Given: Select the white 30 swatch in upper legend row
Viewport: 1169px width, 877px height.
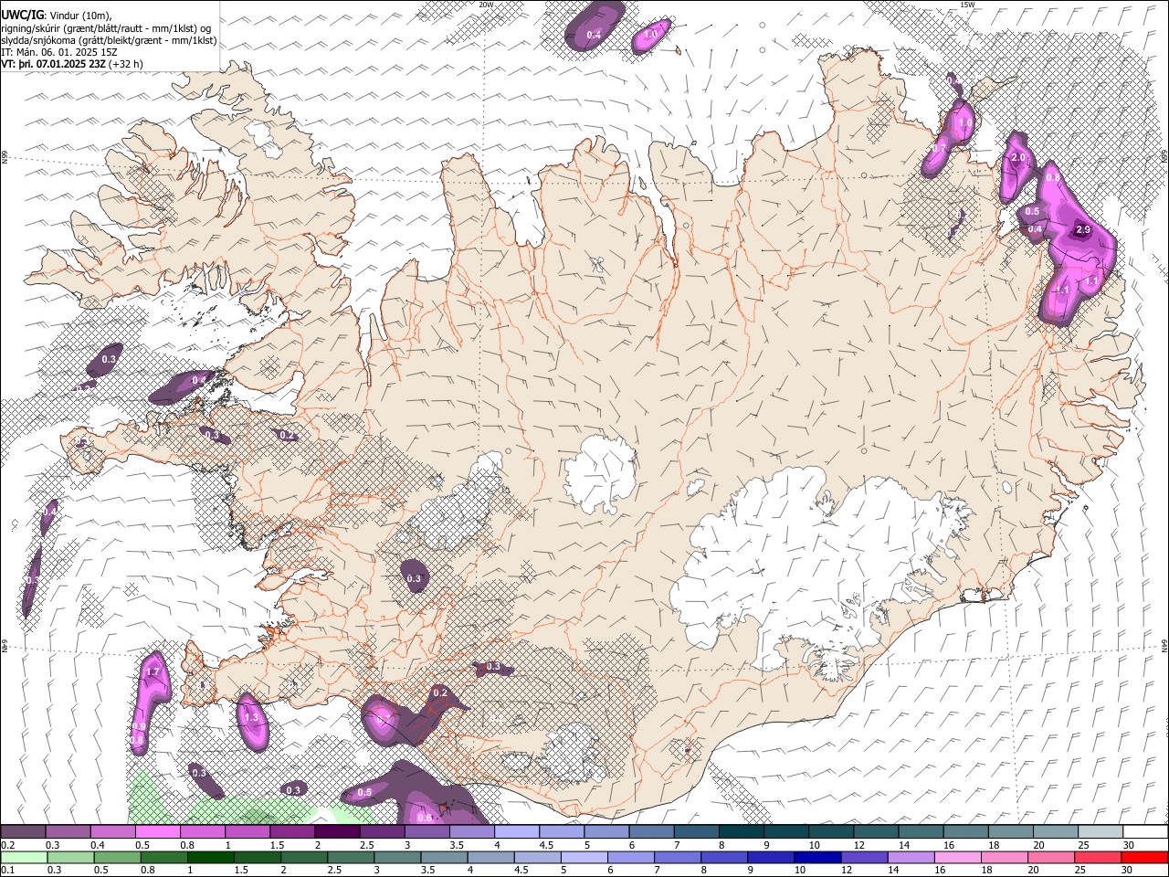Looking at the screenshot, I should point(1144,832).
